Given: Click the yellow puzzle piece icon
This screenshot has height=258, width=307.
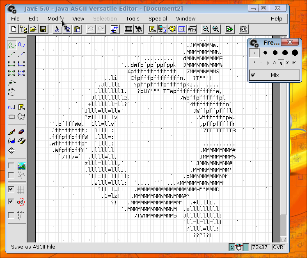Looking at the screenshot, I should point(172,29).
